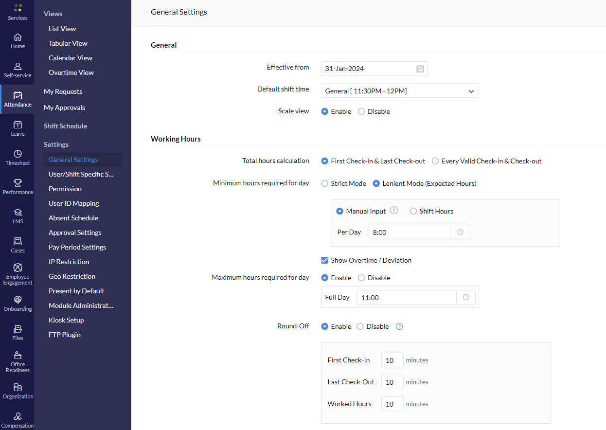Open the calendar picker for Effective from
The height and width of the screenshot is (430, 606).
pos(420,69)
